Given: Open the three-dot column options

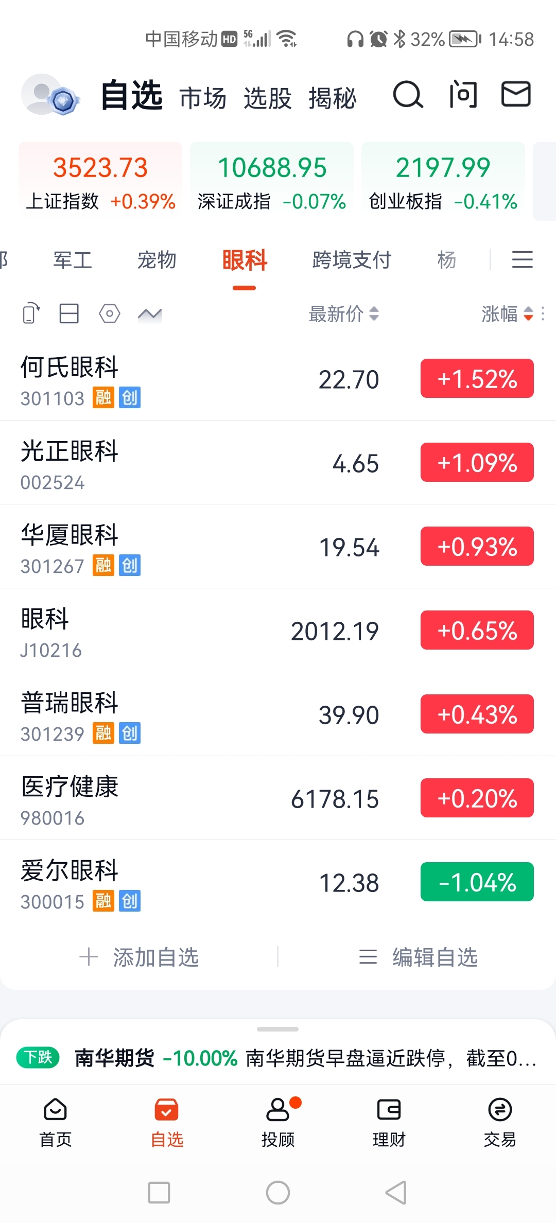Looking at the screenshot, I should coord(543,313).
